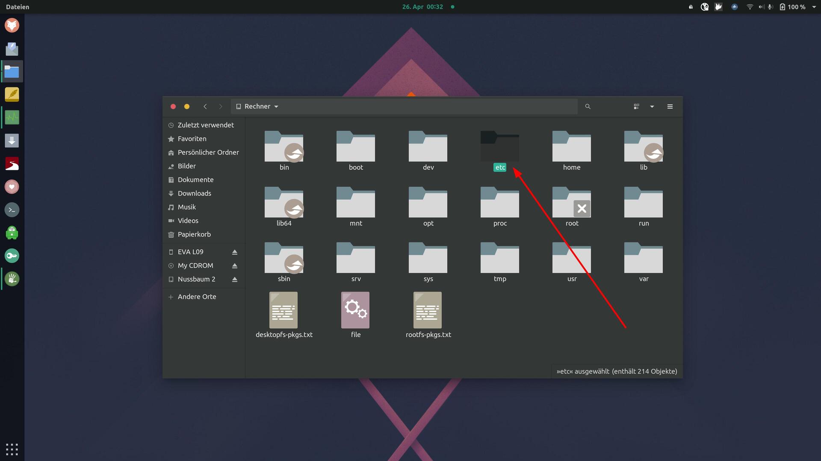
Task: Expand the Rechner path dropdown
Action: pos(276,107)
